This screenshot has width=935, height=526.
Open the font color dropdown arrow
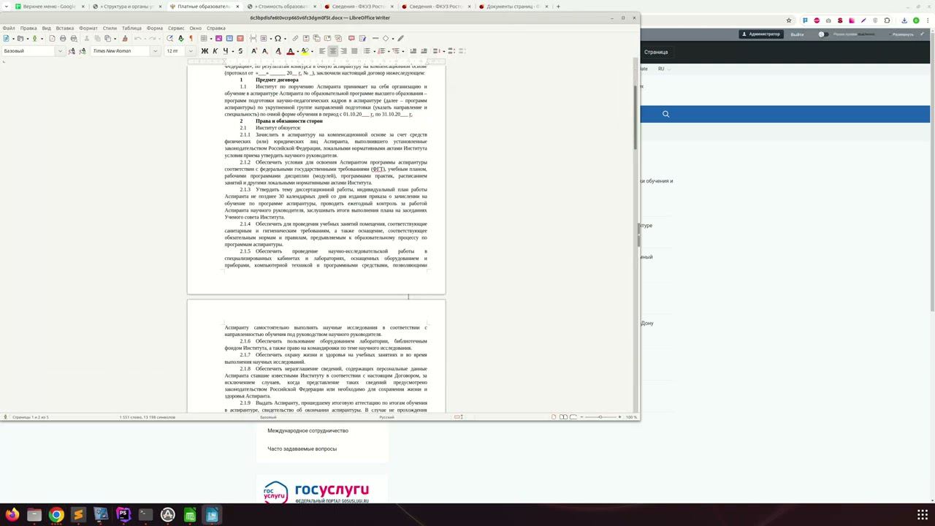(298, 51)
